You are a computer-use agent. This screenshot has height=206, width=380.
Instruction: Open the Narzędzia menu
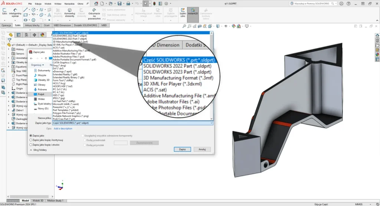click(x=69, y=4)
